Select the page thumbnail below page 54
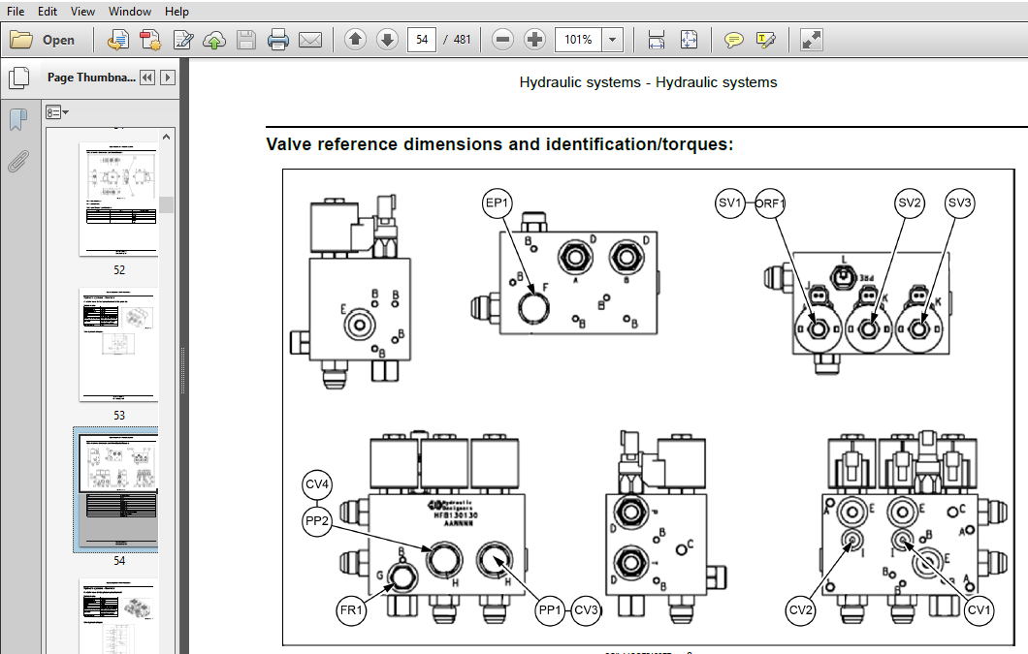 tap(118, 615)
